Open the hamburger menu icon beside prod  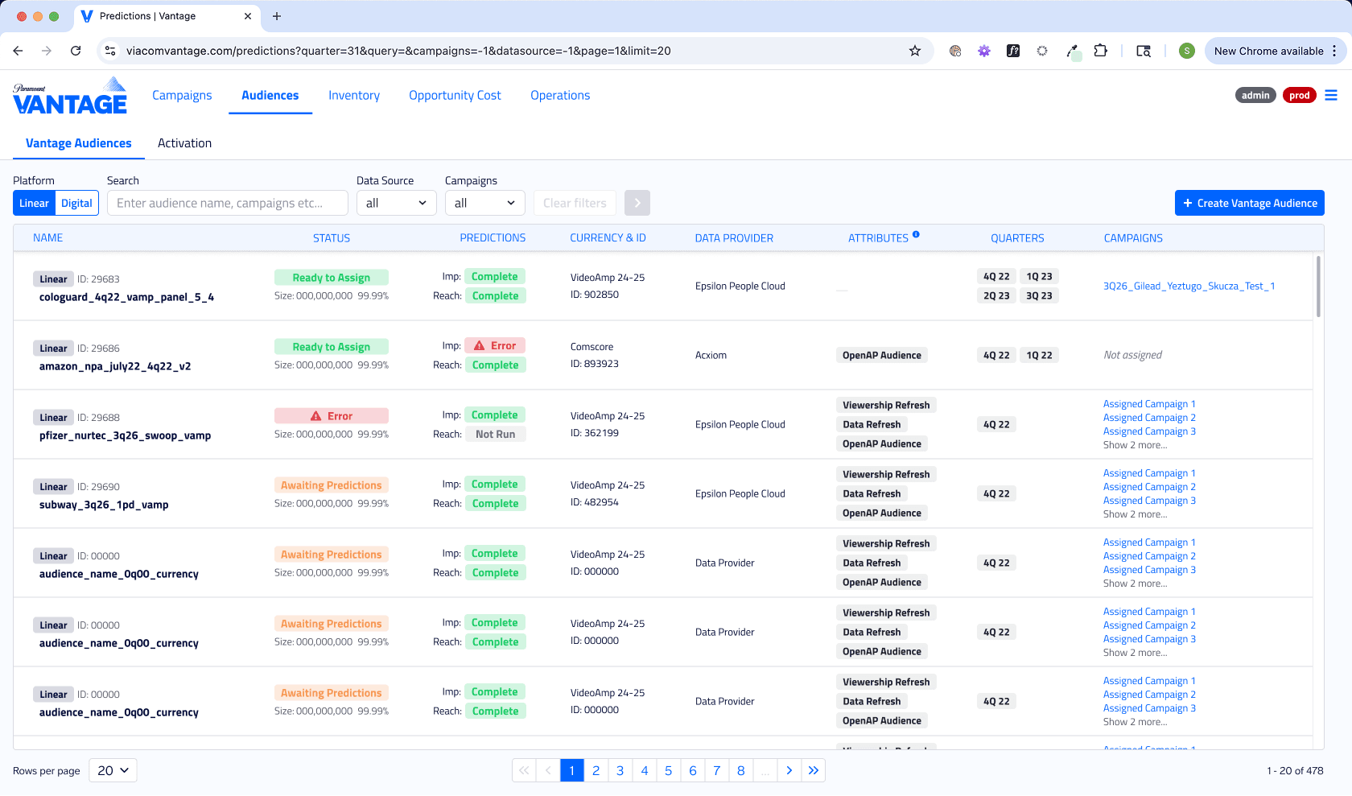1331,95
